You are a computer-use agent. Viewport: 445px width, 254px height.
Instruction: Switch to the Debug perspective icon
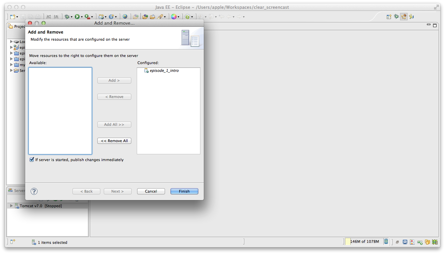coord(396,17)
